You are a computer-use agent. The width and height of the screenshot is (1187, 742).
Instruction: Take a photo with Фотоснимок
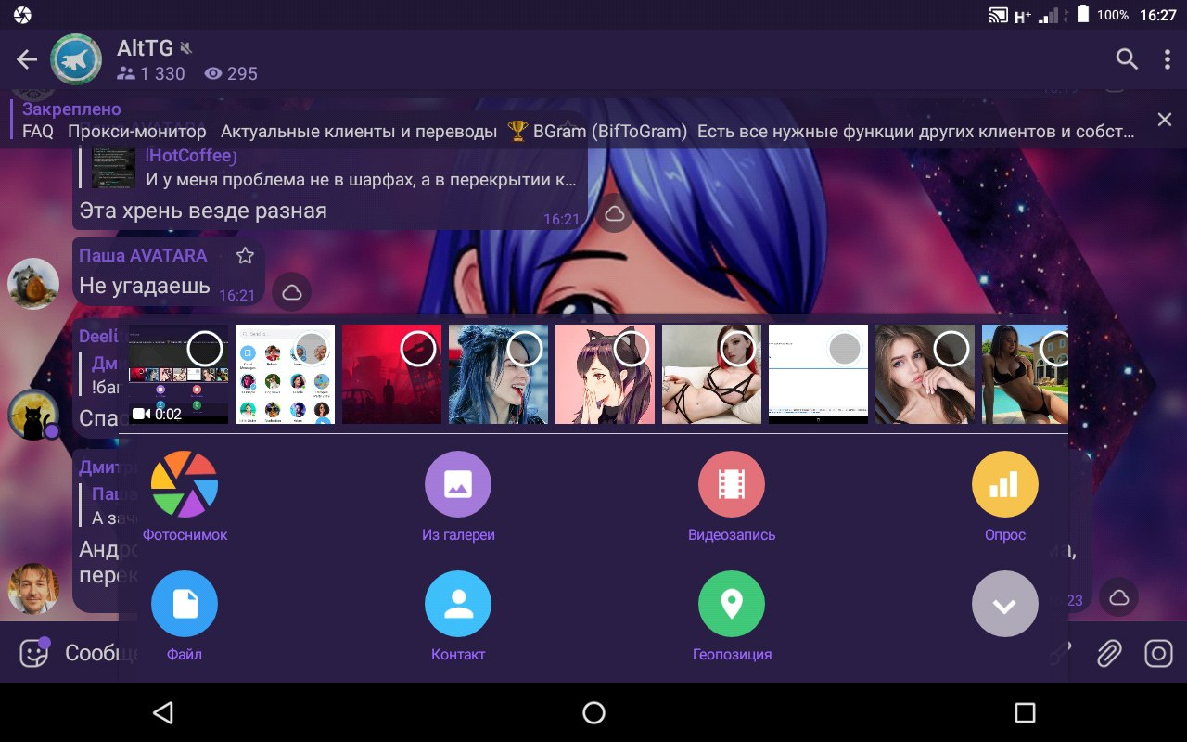point(185,496)
